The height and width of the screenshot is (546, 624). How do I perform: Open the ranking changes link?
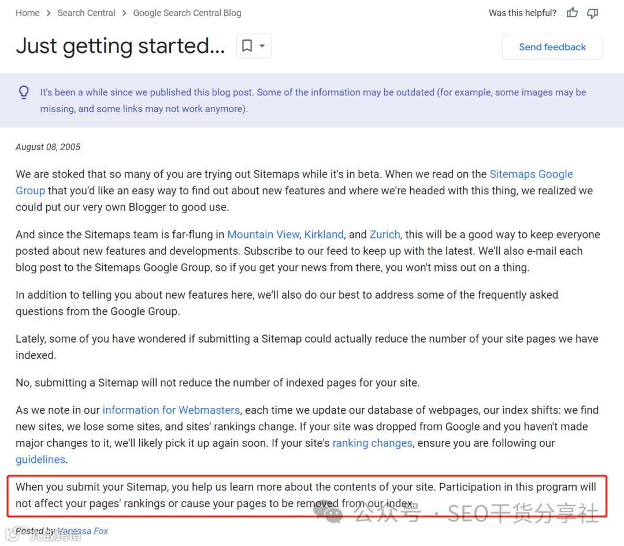[x=372, y=443]
